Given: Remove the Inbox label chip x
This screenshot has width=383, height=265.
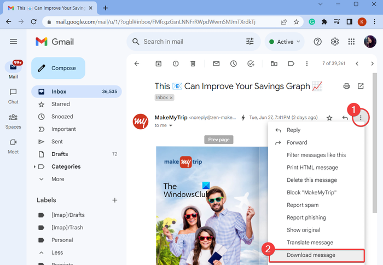Looking at the screenshot, I should 171,98.
